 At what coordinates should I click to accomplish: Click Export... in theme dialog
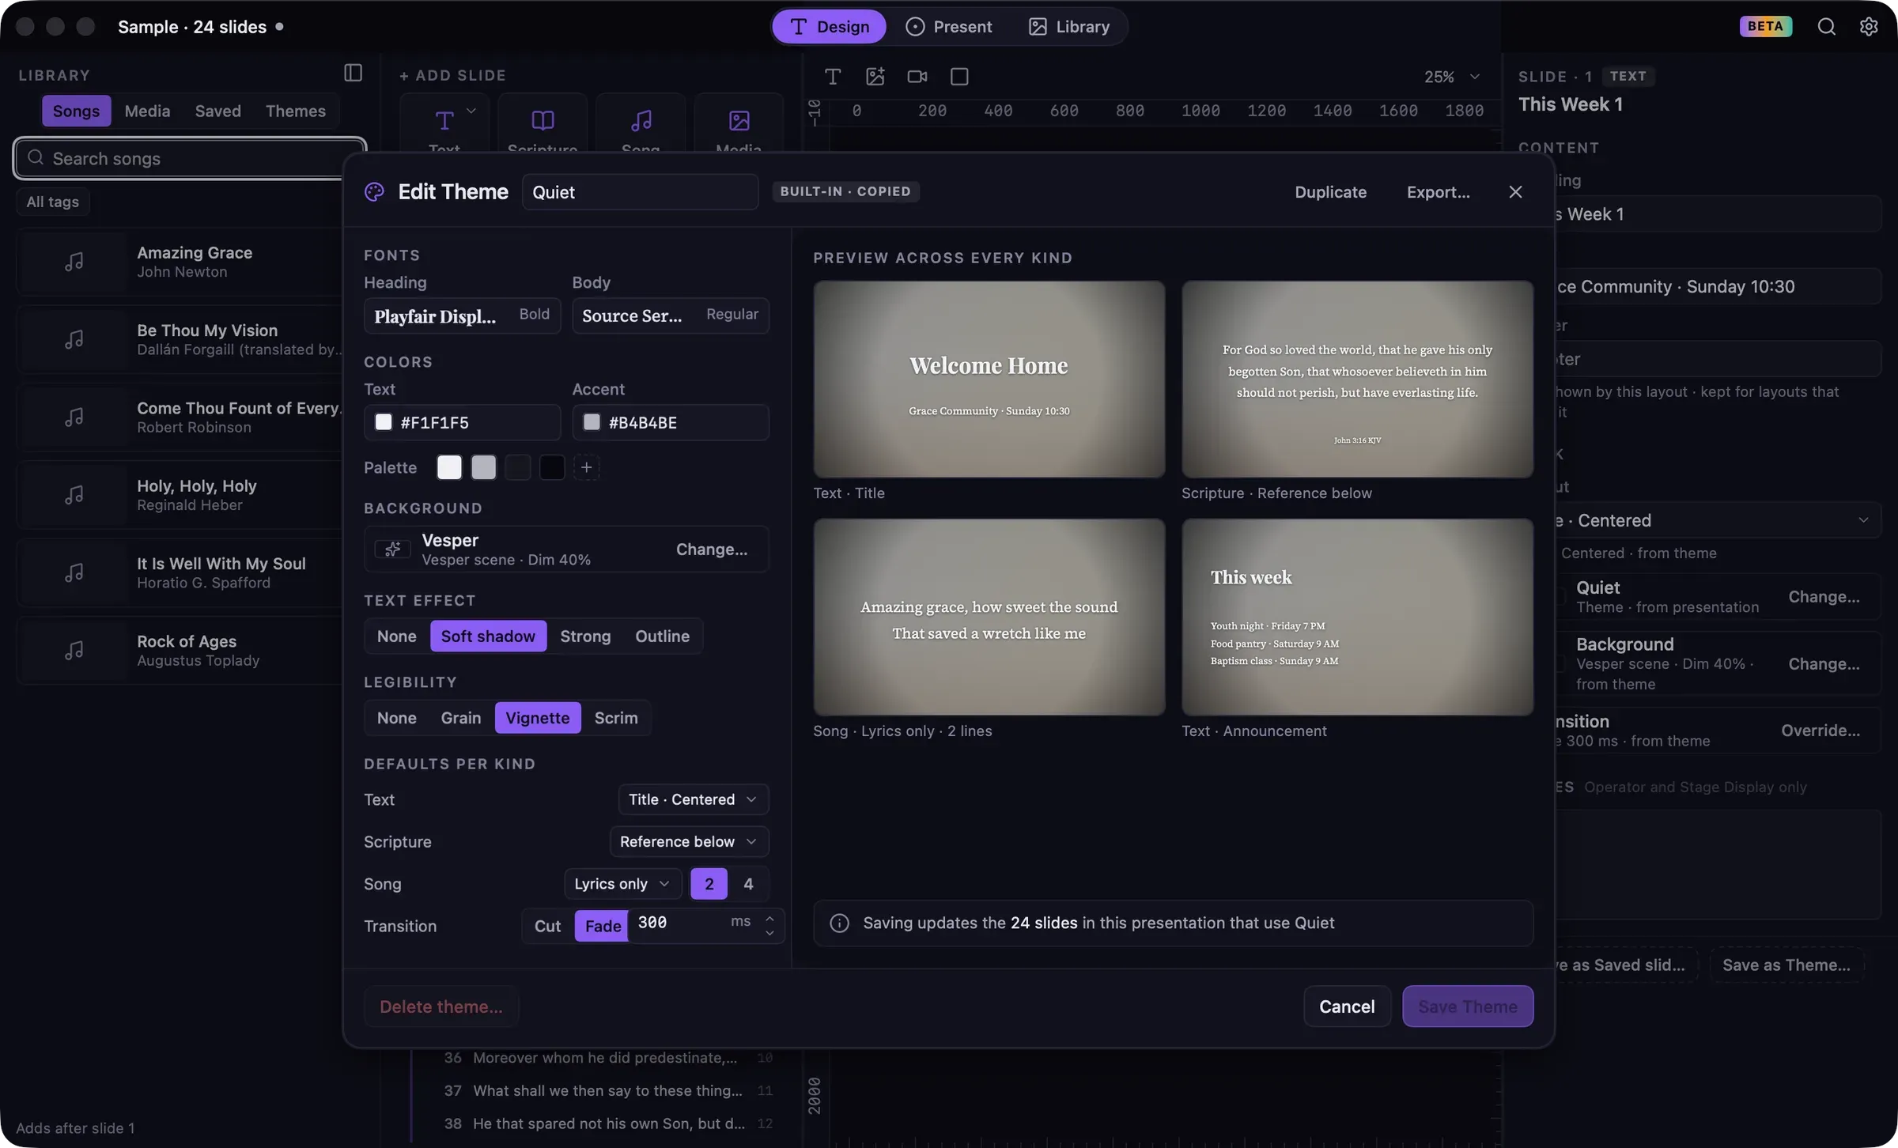coord(1438,192)
